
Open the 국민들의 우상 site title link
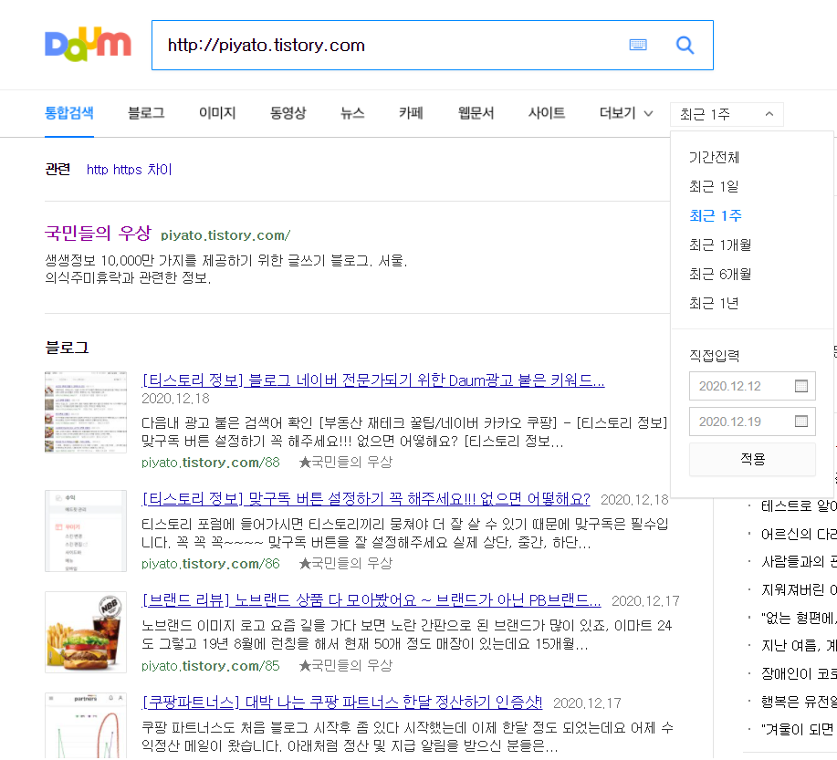coord(99,234)
